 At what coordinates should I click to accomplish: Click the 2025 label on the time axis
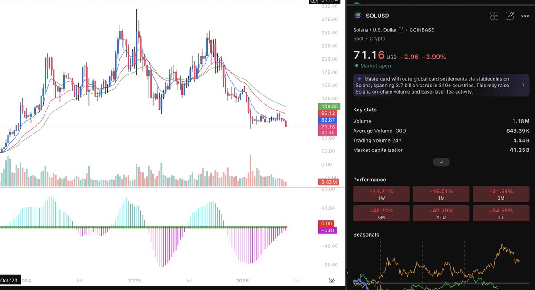pyautogui.click(x=135, y=281)
